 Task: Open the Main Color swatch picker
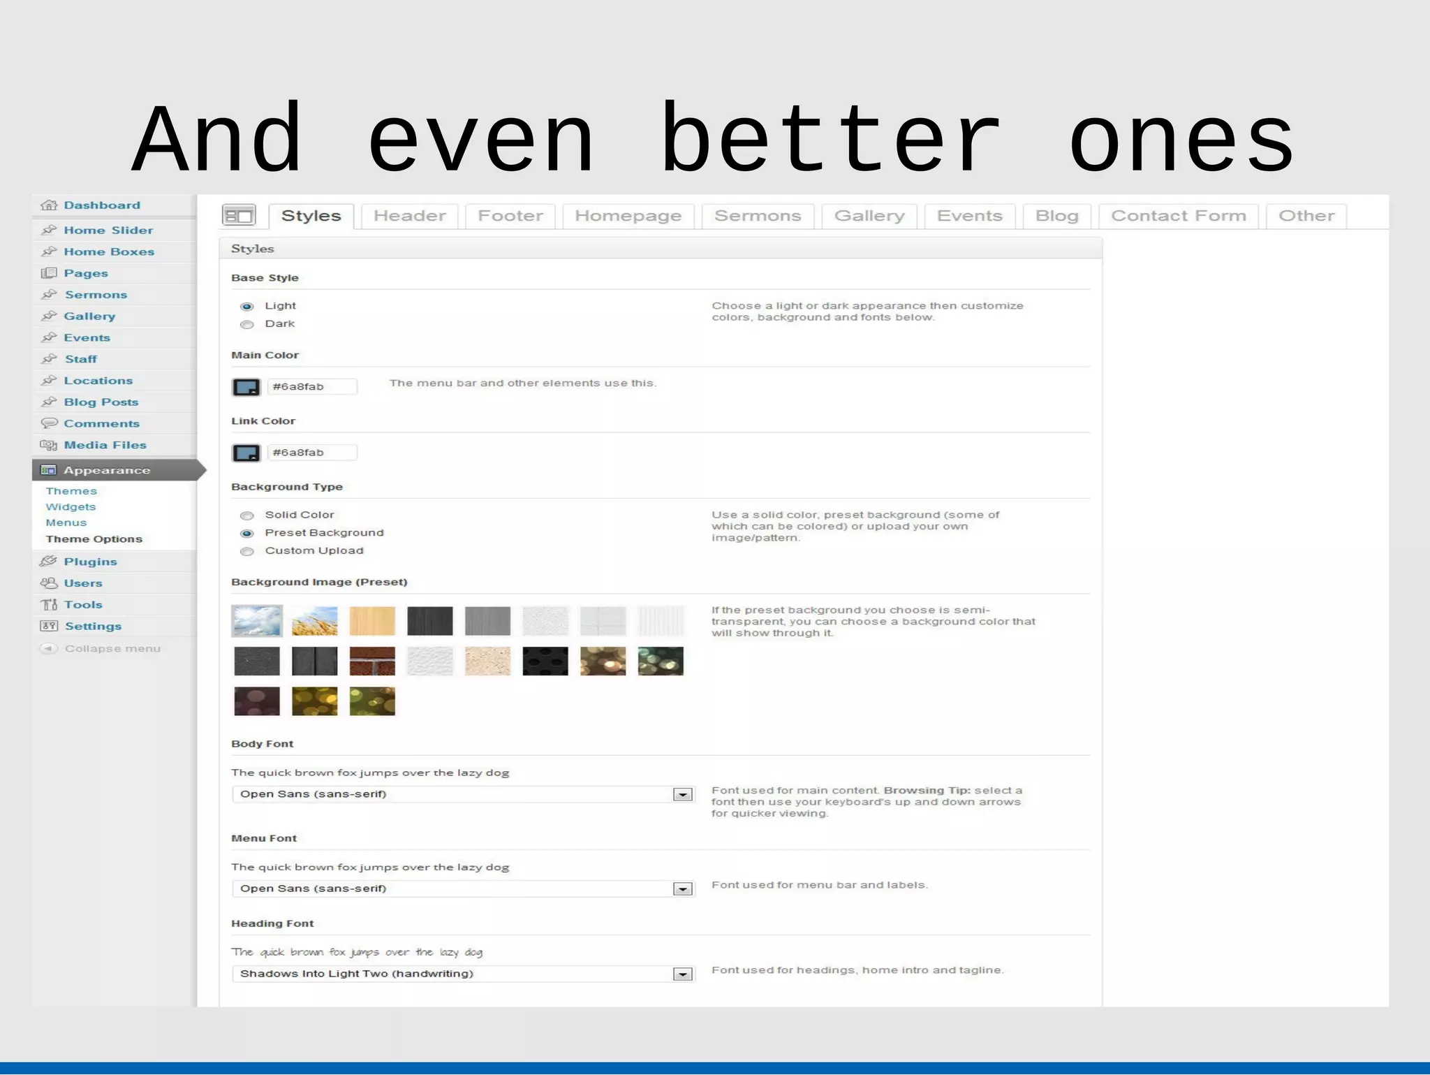pos(246,387)
